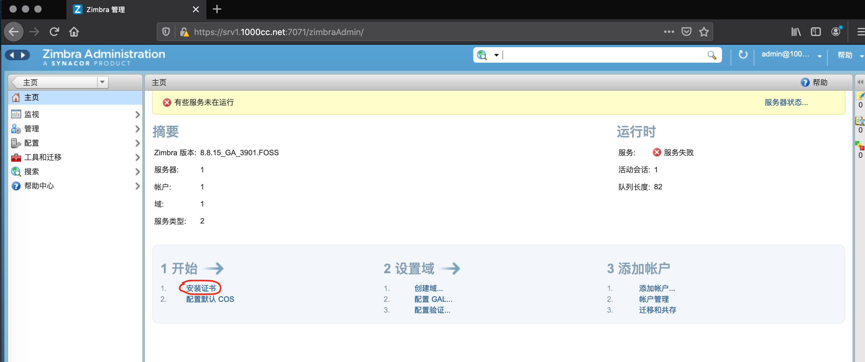
Task: Open a new browser tab
Action: tap(217, 9)
